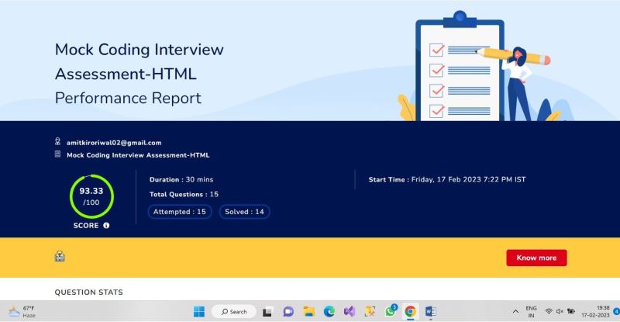Toggle the muted volume tray icon
Screen dimensions: 620x322
(x=560, y=311)
